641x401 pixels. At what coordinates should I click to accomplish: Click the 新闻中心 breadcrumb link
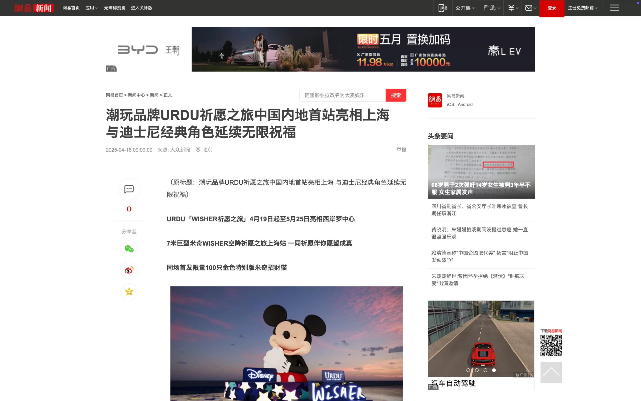click(x=136, y=95)
